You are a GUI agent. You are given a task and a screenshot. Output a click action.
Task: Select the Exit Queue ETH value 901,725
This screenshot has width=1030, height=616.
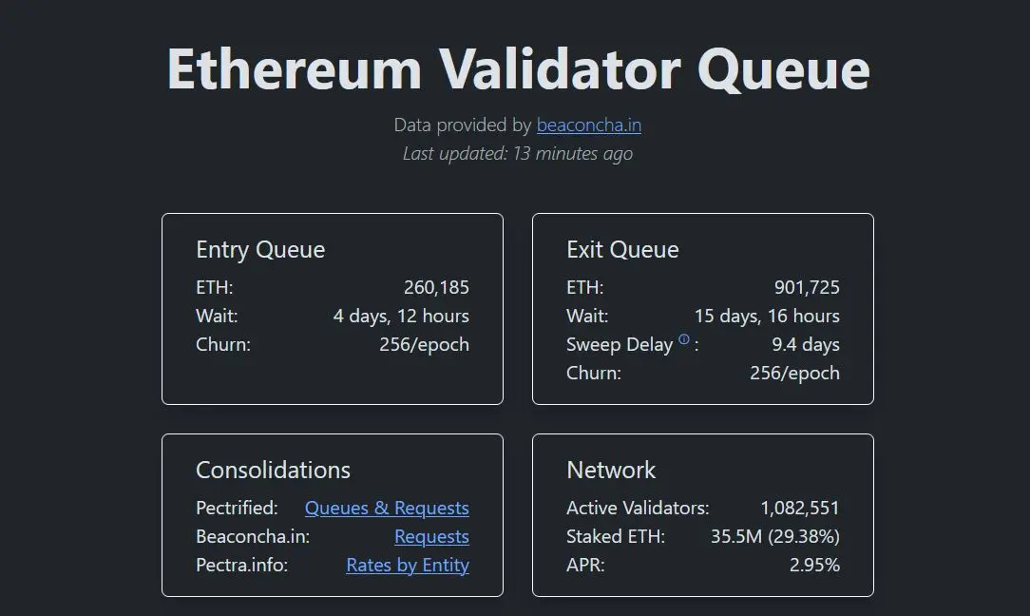[x=807, y=287]
